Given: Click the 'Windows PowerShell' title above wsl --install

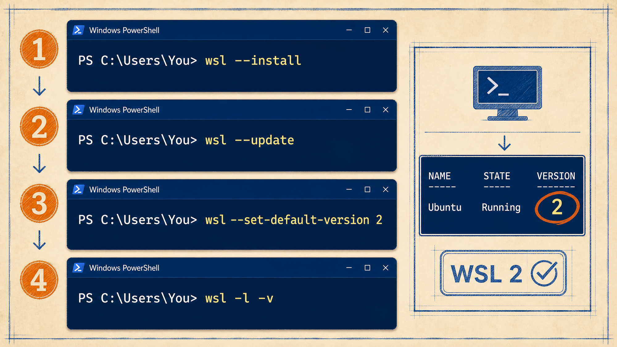Looking at the screenshot, I should (124, 30).
